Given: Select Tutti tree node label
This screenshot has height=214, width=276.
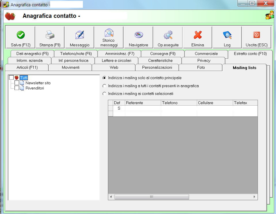Looking at the screenshot, I should click(24, 78).
